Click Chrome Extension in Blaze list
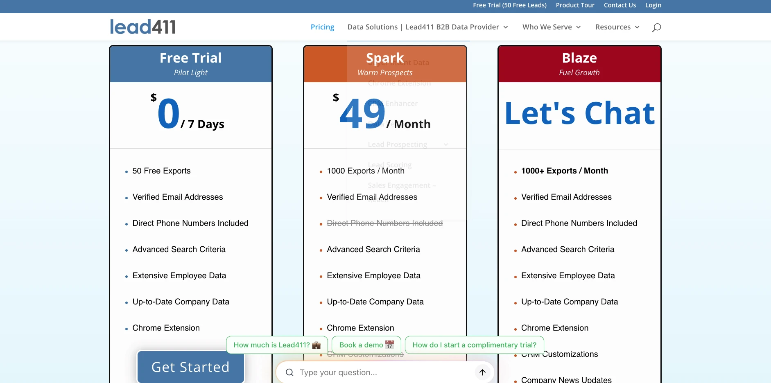Image resolution: width=771 pixels, height=383 pixels. [x=555, y=328]
